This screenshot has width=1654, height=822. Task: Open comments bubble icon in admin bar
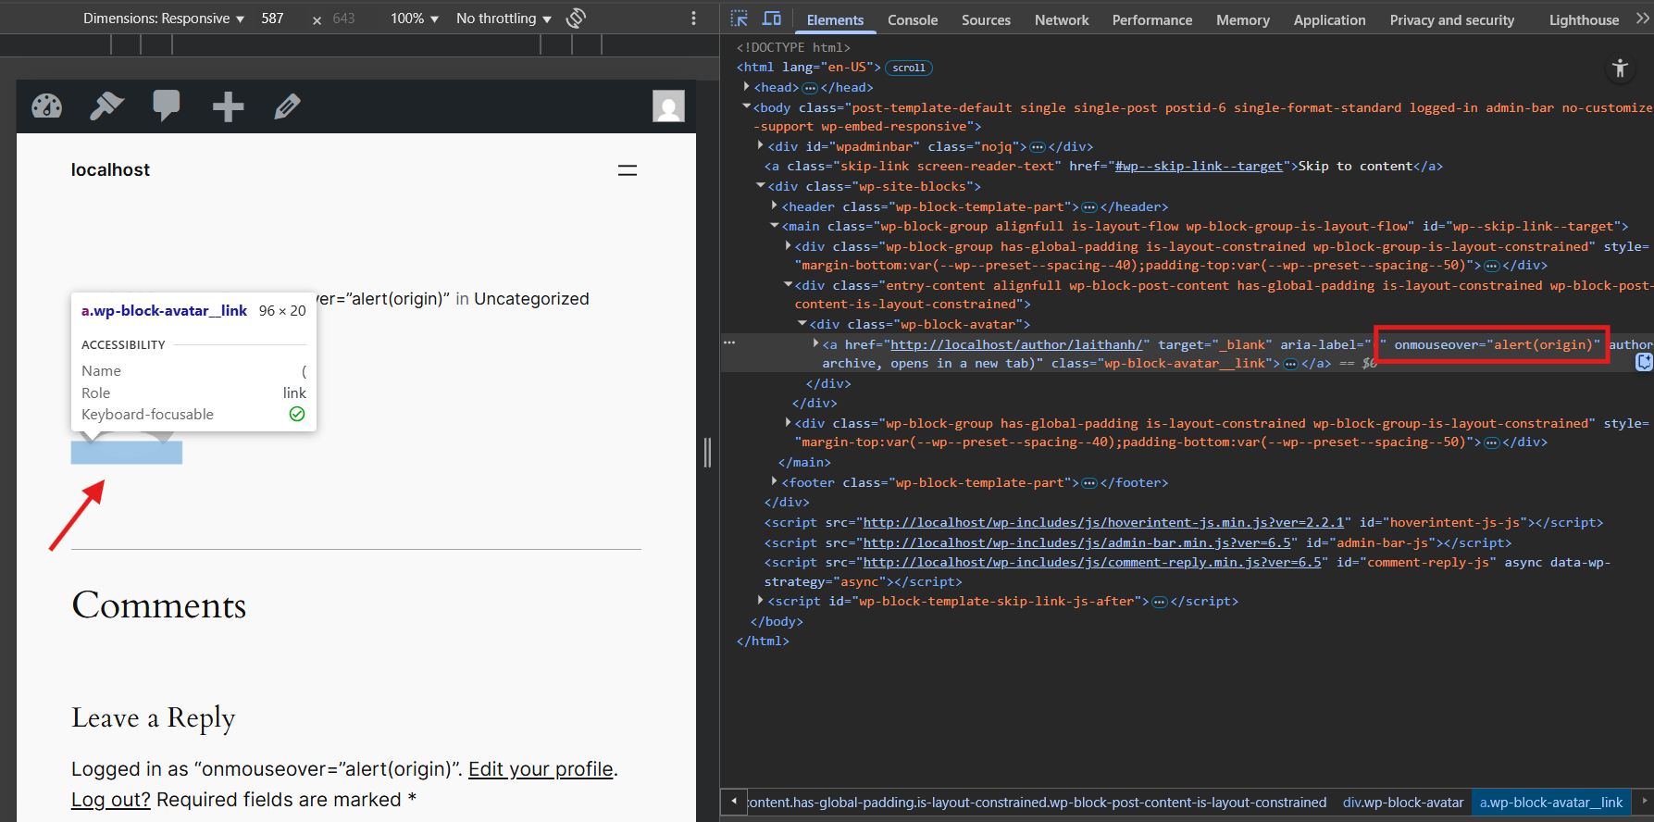(167, 106)
